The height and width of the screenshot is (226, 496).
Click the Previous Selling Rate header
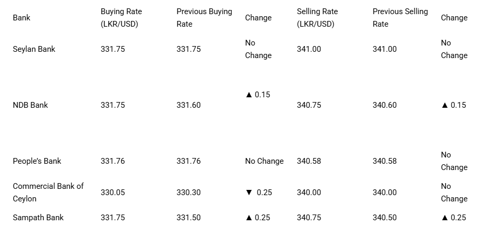(x=400, y=18)
